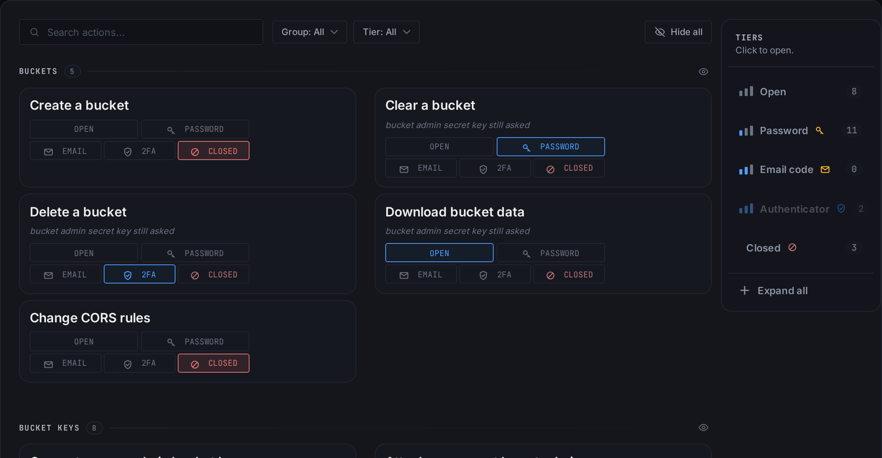Screen dimensions: 882x458
Task: Select Closed for Create a bucket
Action: 214,151
